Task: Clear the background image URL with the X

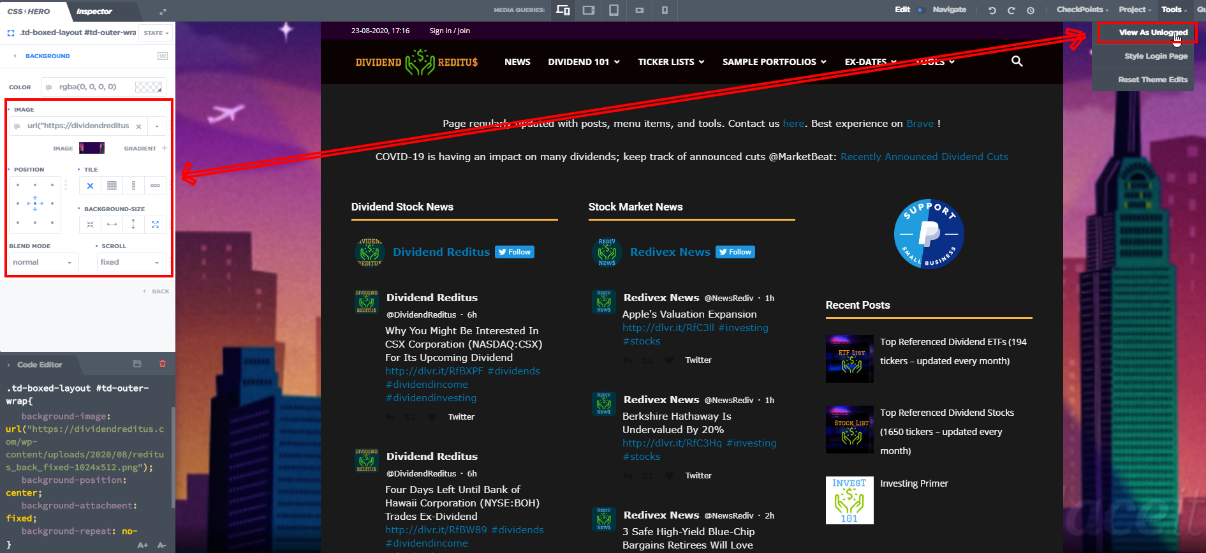Action: 138,126
